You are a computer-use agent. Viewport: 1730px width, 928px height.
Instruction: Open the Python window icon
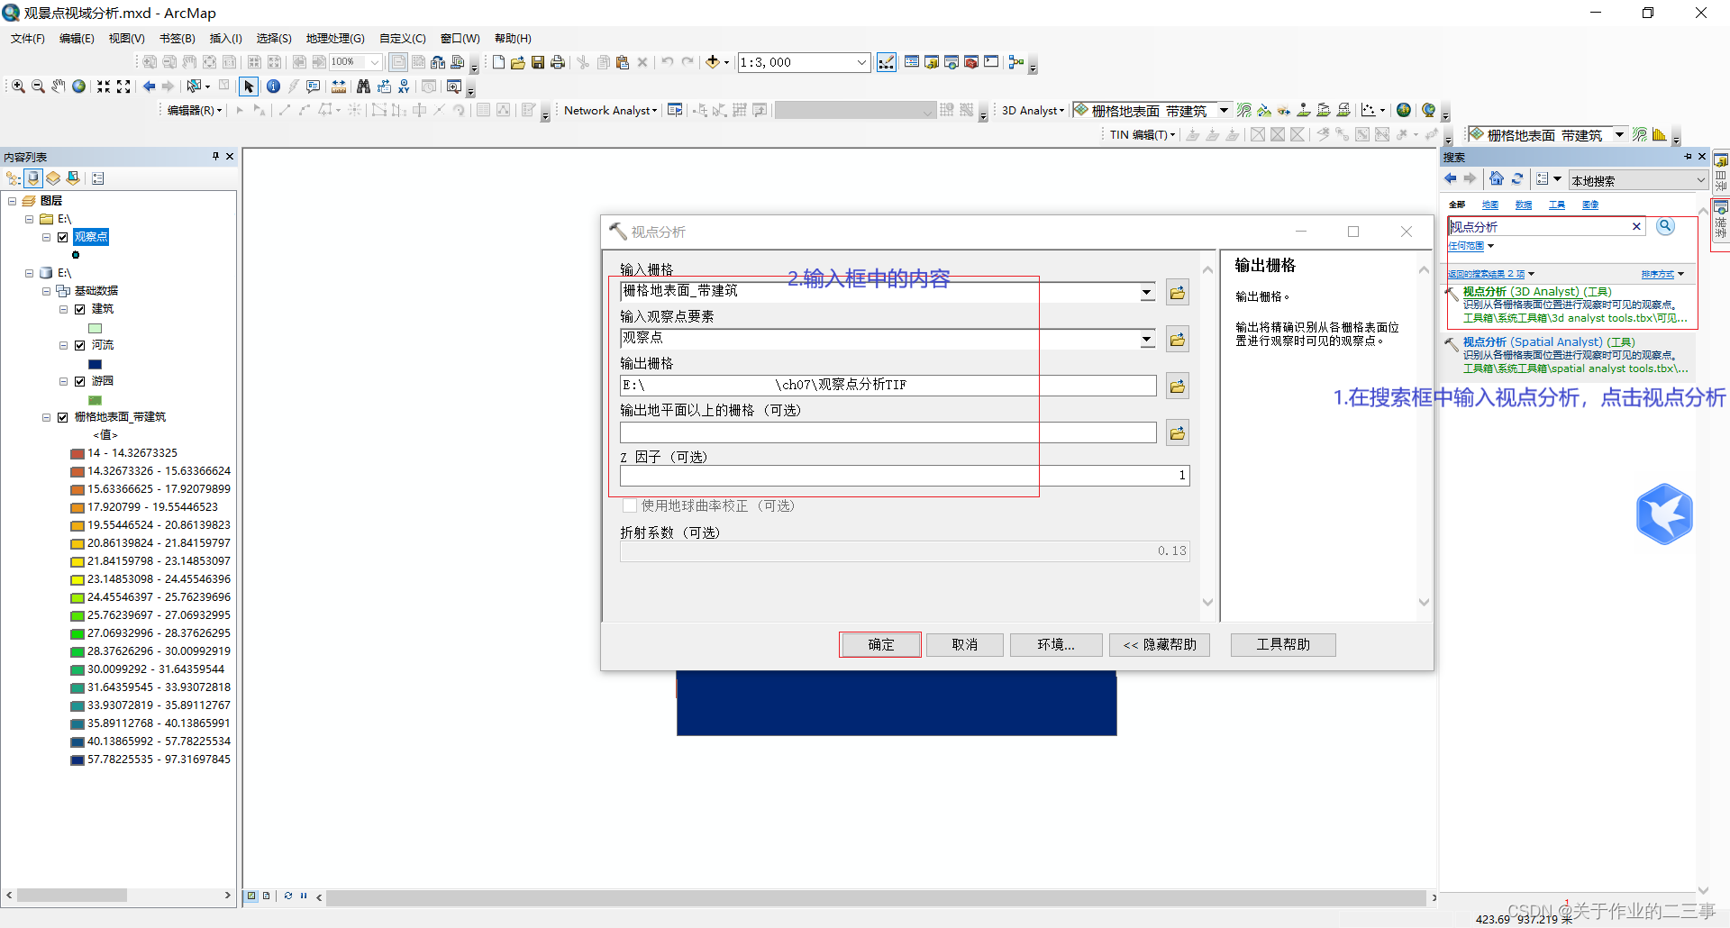tap(991, 62)
